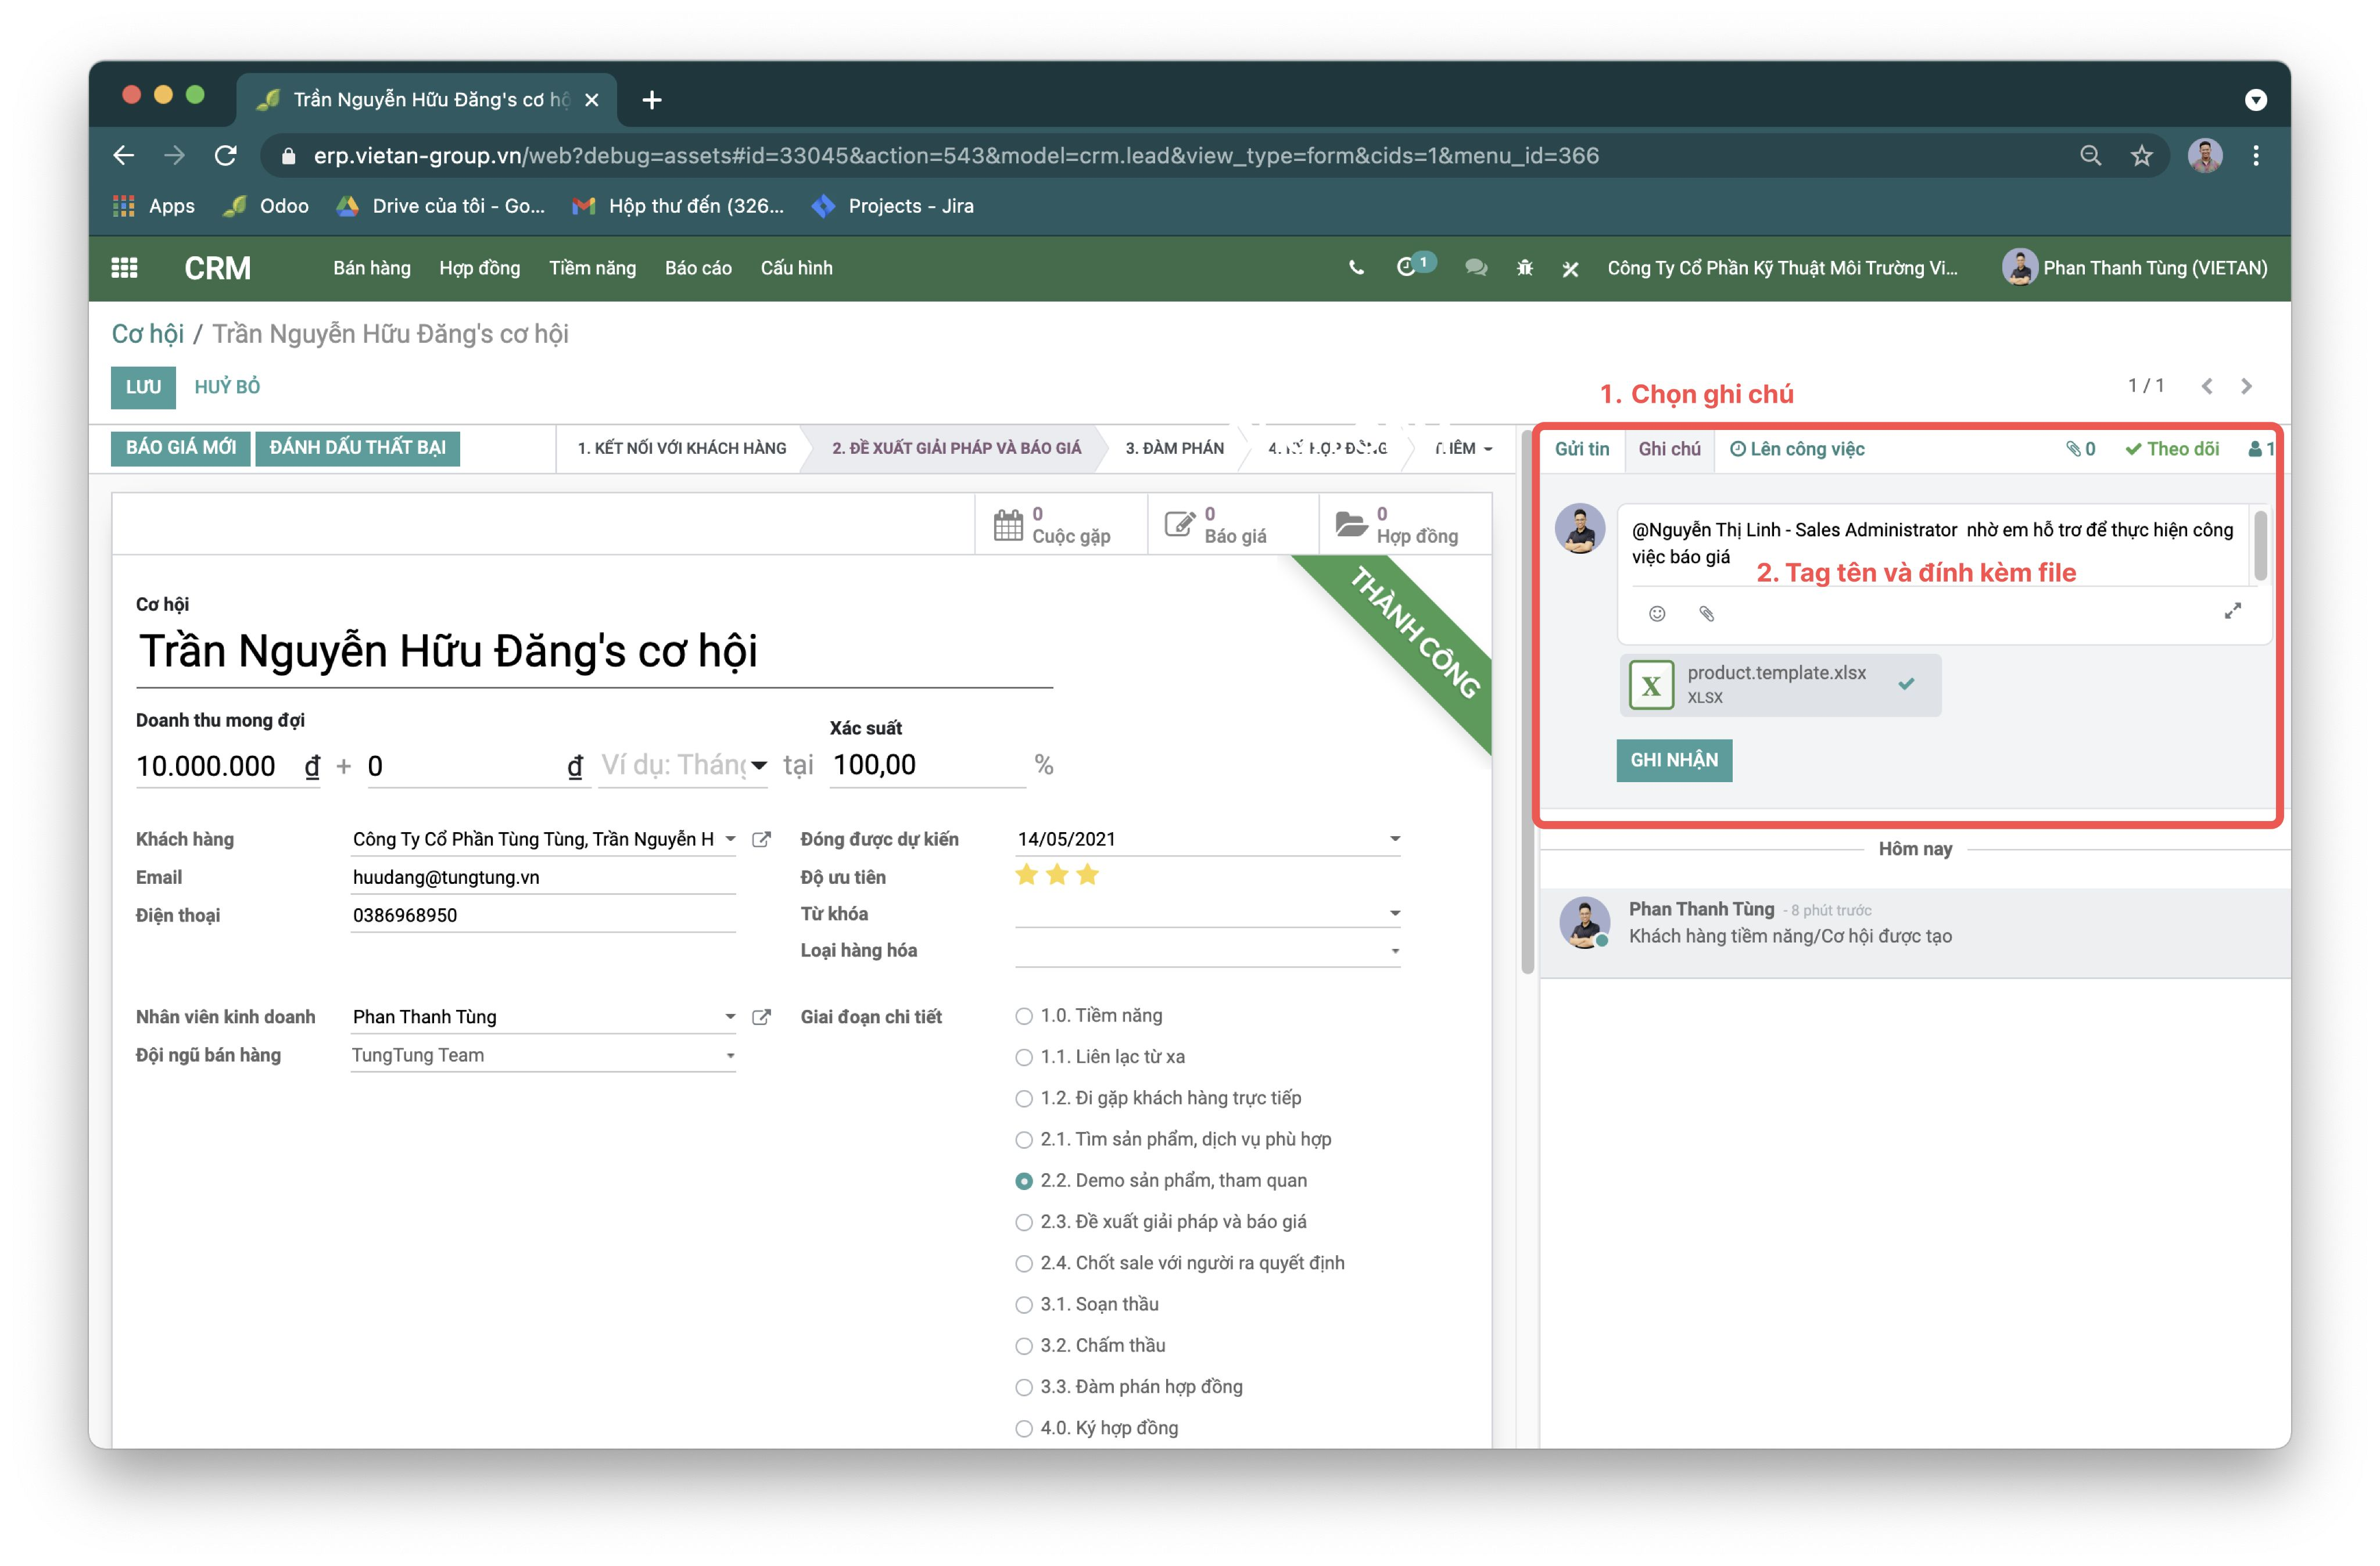Select radio 3.1. Soạn thầu
2380x1566 pixels.
pyautogui.click(x=1023, y=1304)
